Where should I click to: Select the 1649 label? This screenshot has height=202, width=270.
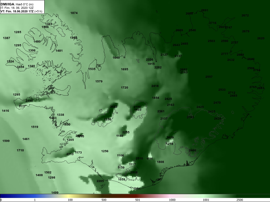coord(116,58)
